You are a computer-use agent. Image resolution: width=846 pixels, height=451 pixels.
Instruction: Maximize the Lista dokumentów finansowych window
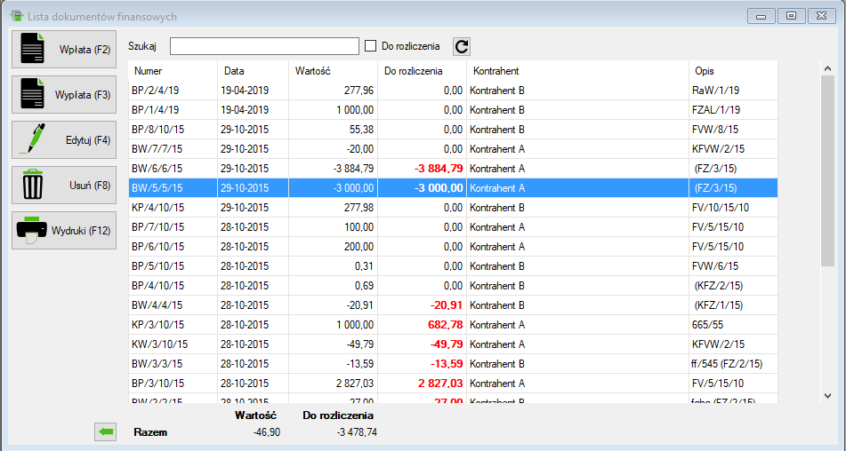click(791, 16)
